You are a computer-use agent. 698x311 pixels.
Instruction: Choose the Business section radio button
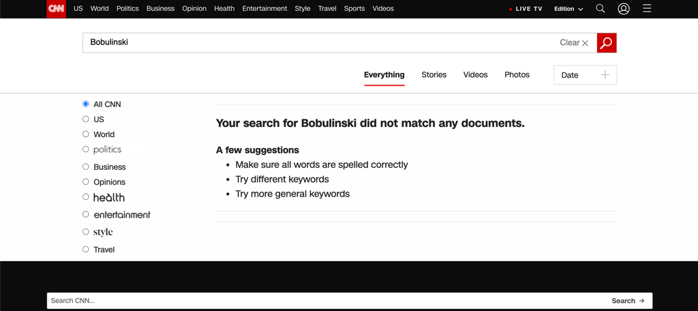click(x=86, y=166)
